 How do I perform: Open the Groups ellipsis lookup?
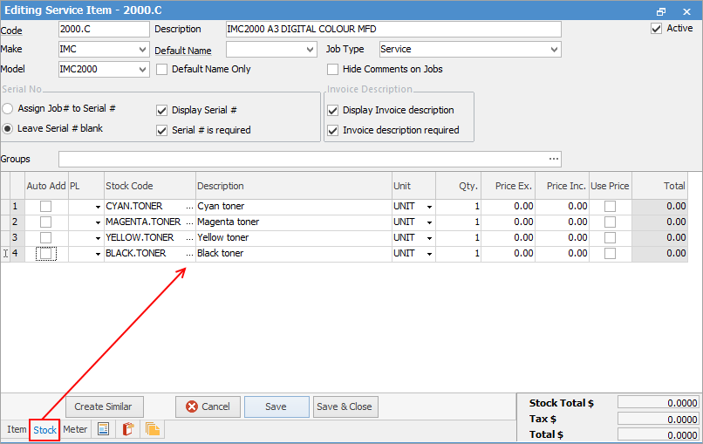(553, 159)
